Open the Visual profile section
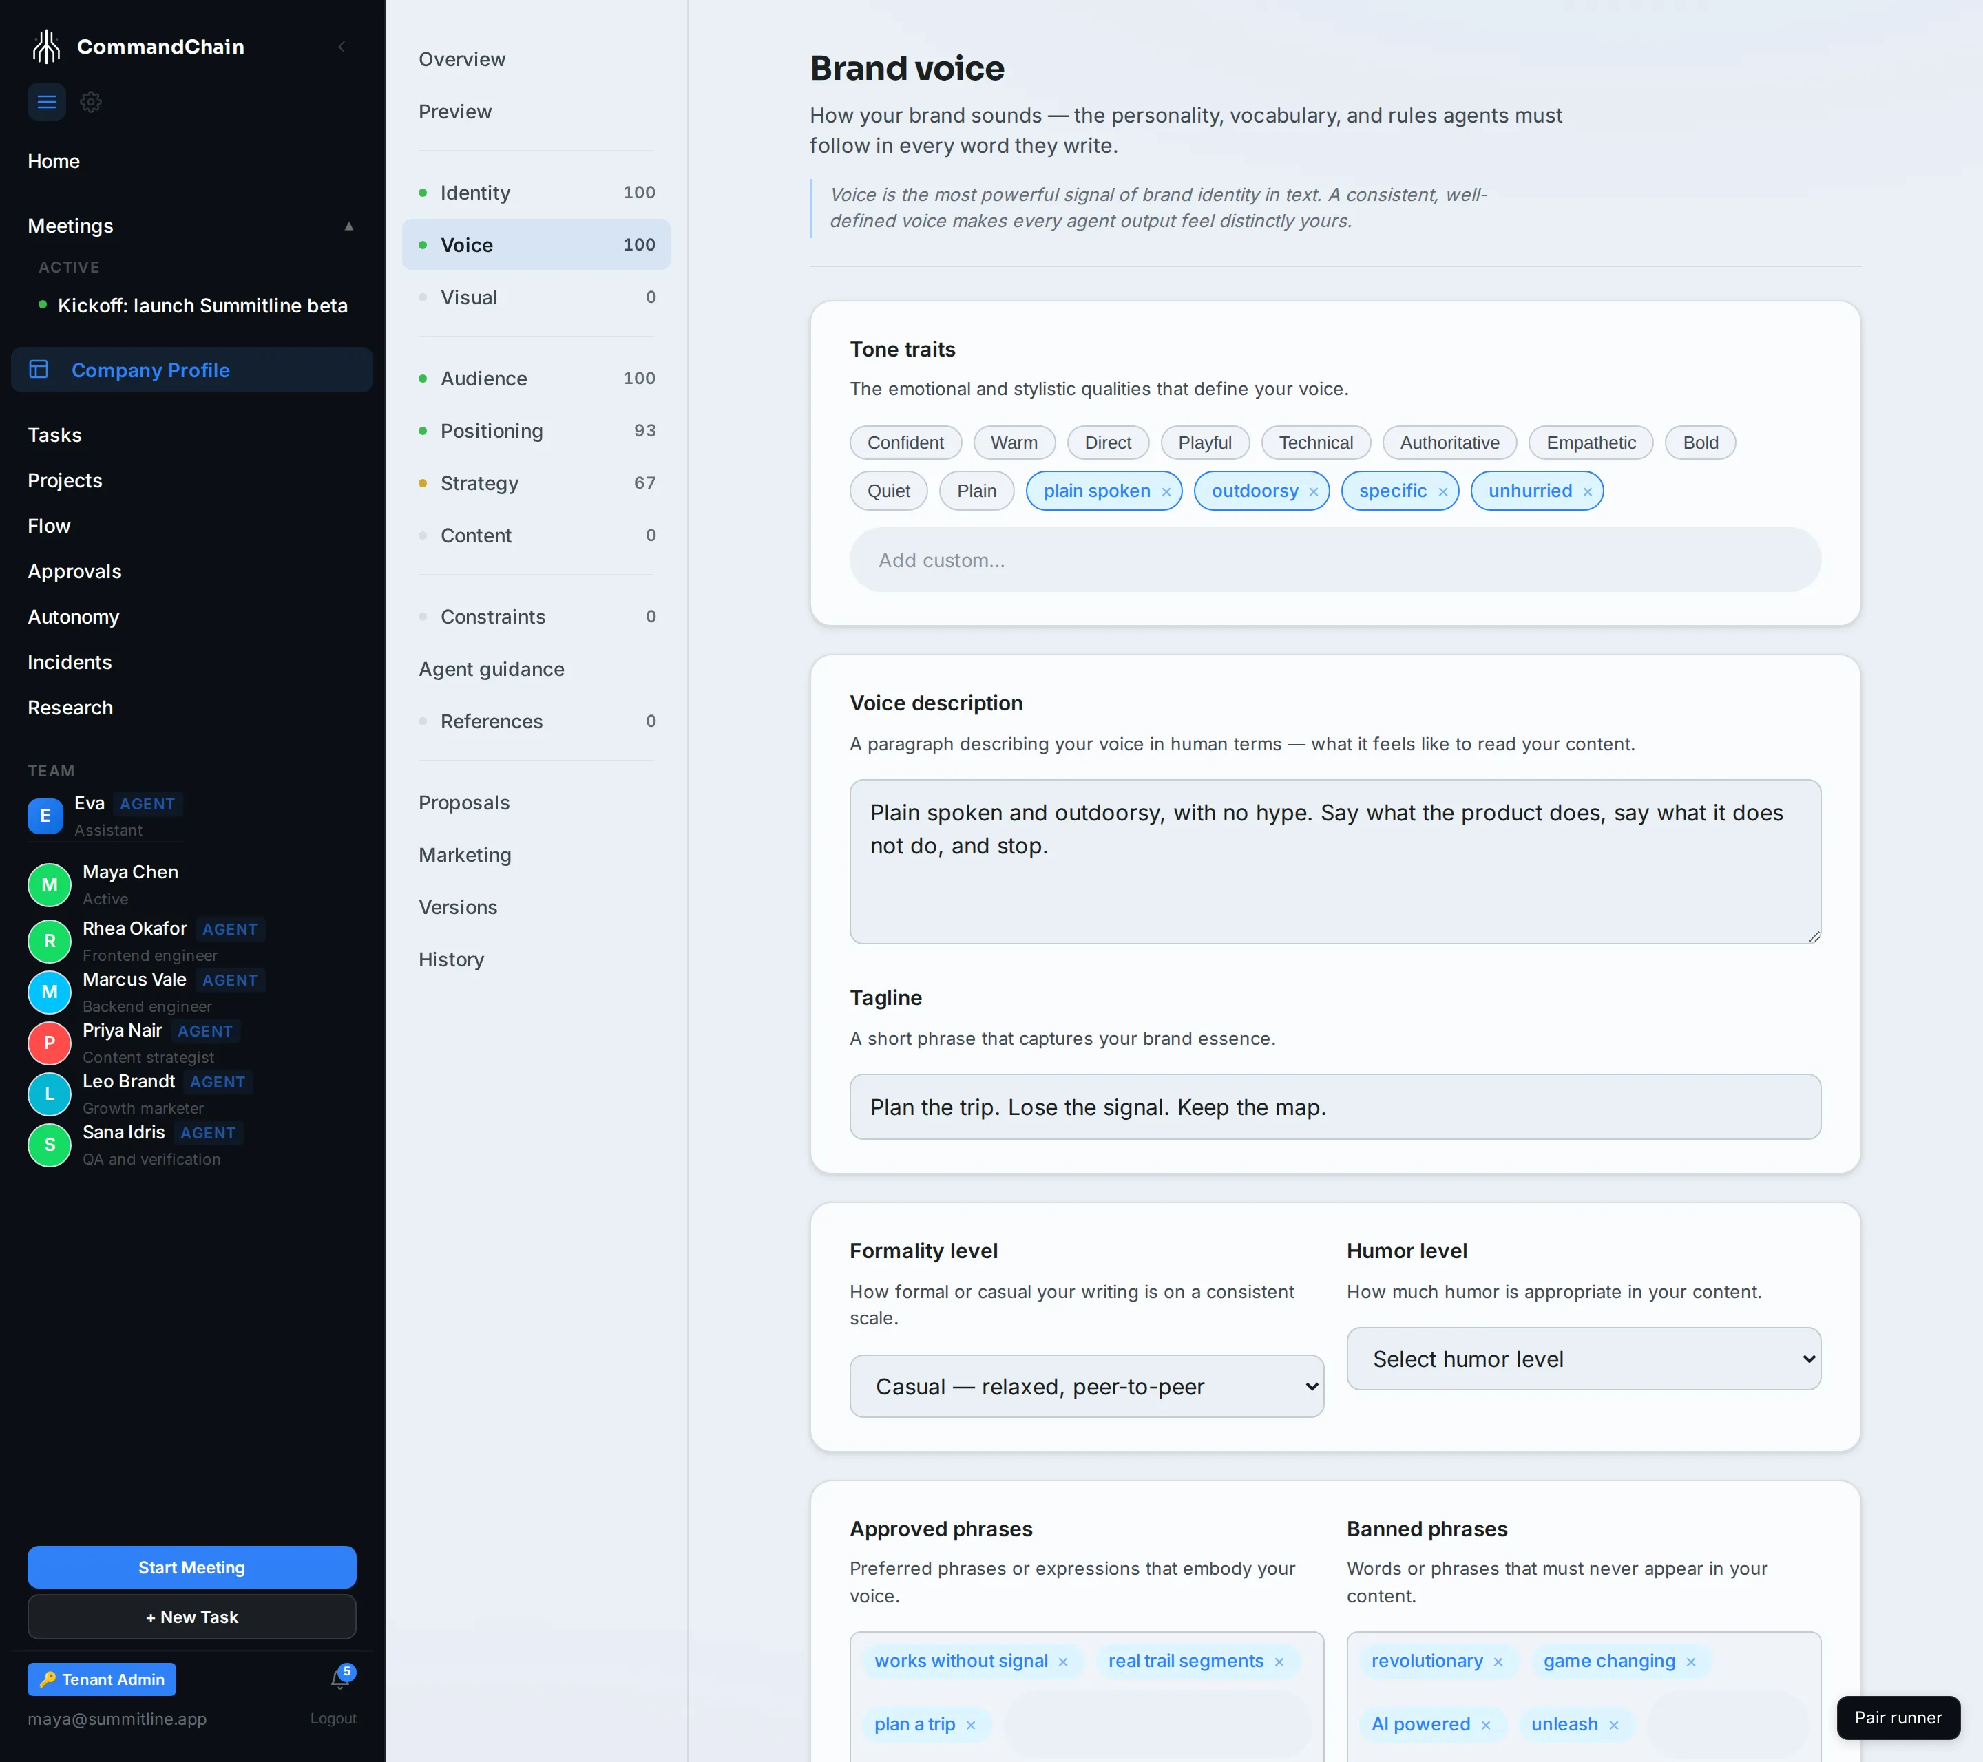The image size is (1983, 1762). click(536, 297)
